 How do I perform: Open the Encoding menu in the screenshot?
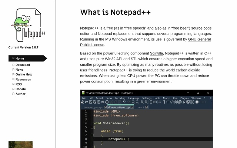pos(120,98)
